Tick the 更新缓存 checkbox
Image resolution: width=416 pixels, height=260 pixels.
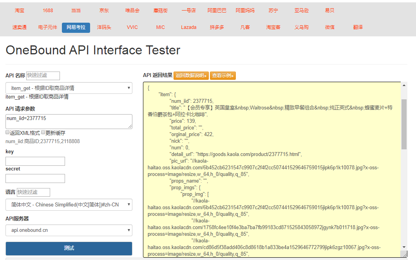point(43,132)
